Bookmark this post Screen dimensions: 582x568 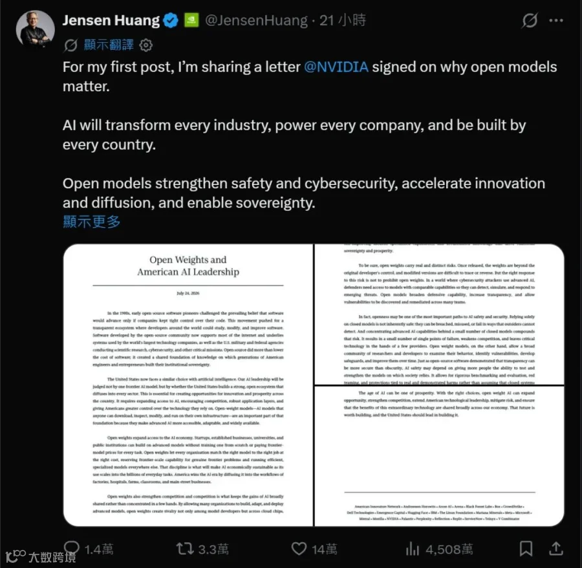(x=526, y=549)
